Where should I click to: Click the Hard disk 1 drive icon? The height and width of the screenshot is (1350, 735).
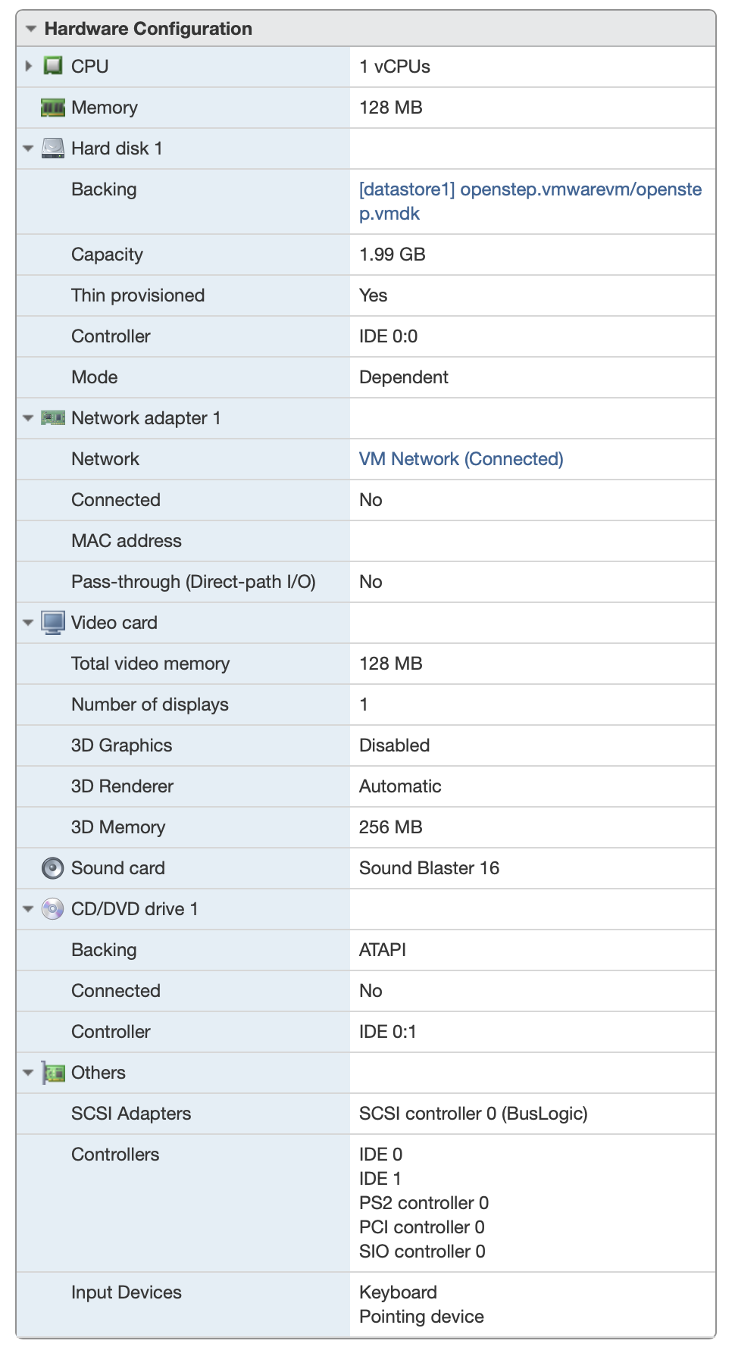[x=52, y=148]
